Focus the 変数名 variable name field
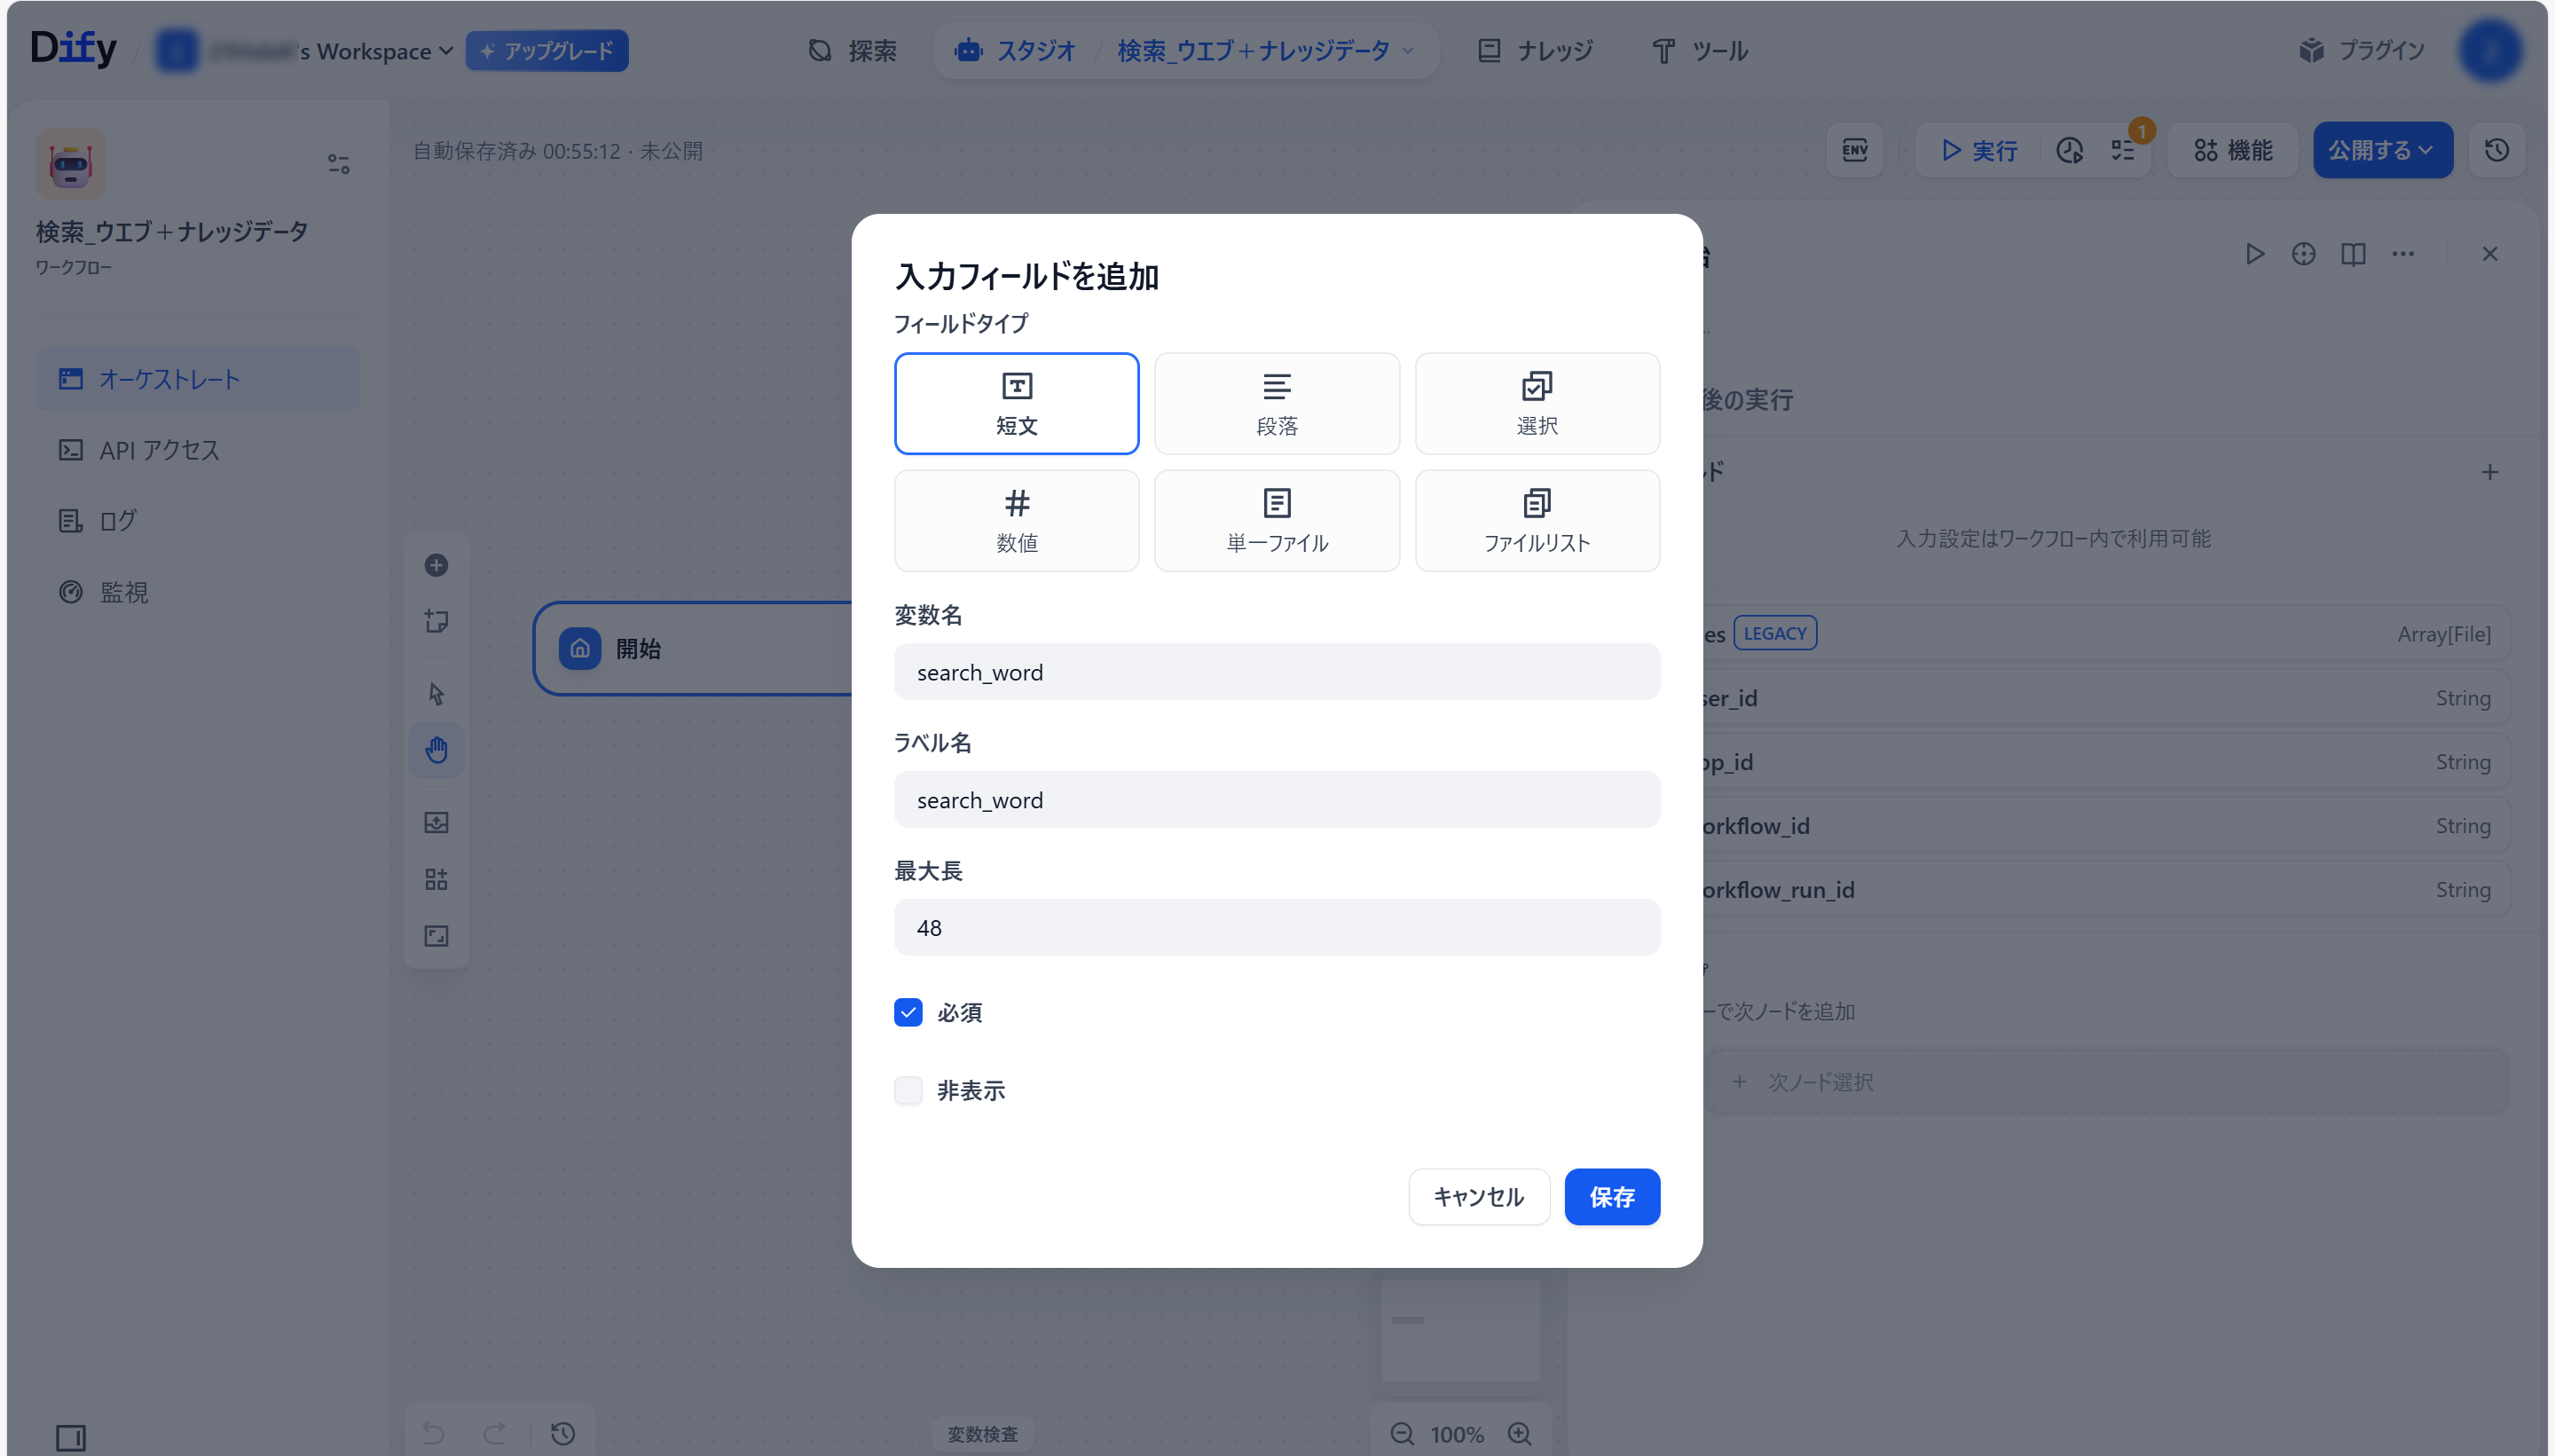This screenshot has width=2555, height=1456. (x=1276, y=672)
